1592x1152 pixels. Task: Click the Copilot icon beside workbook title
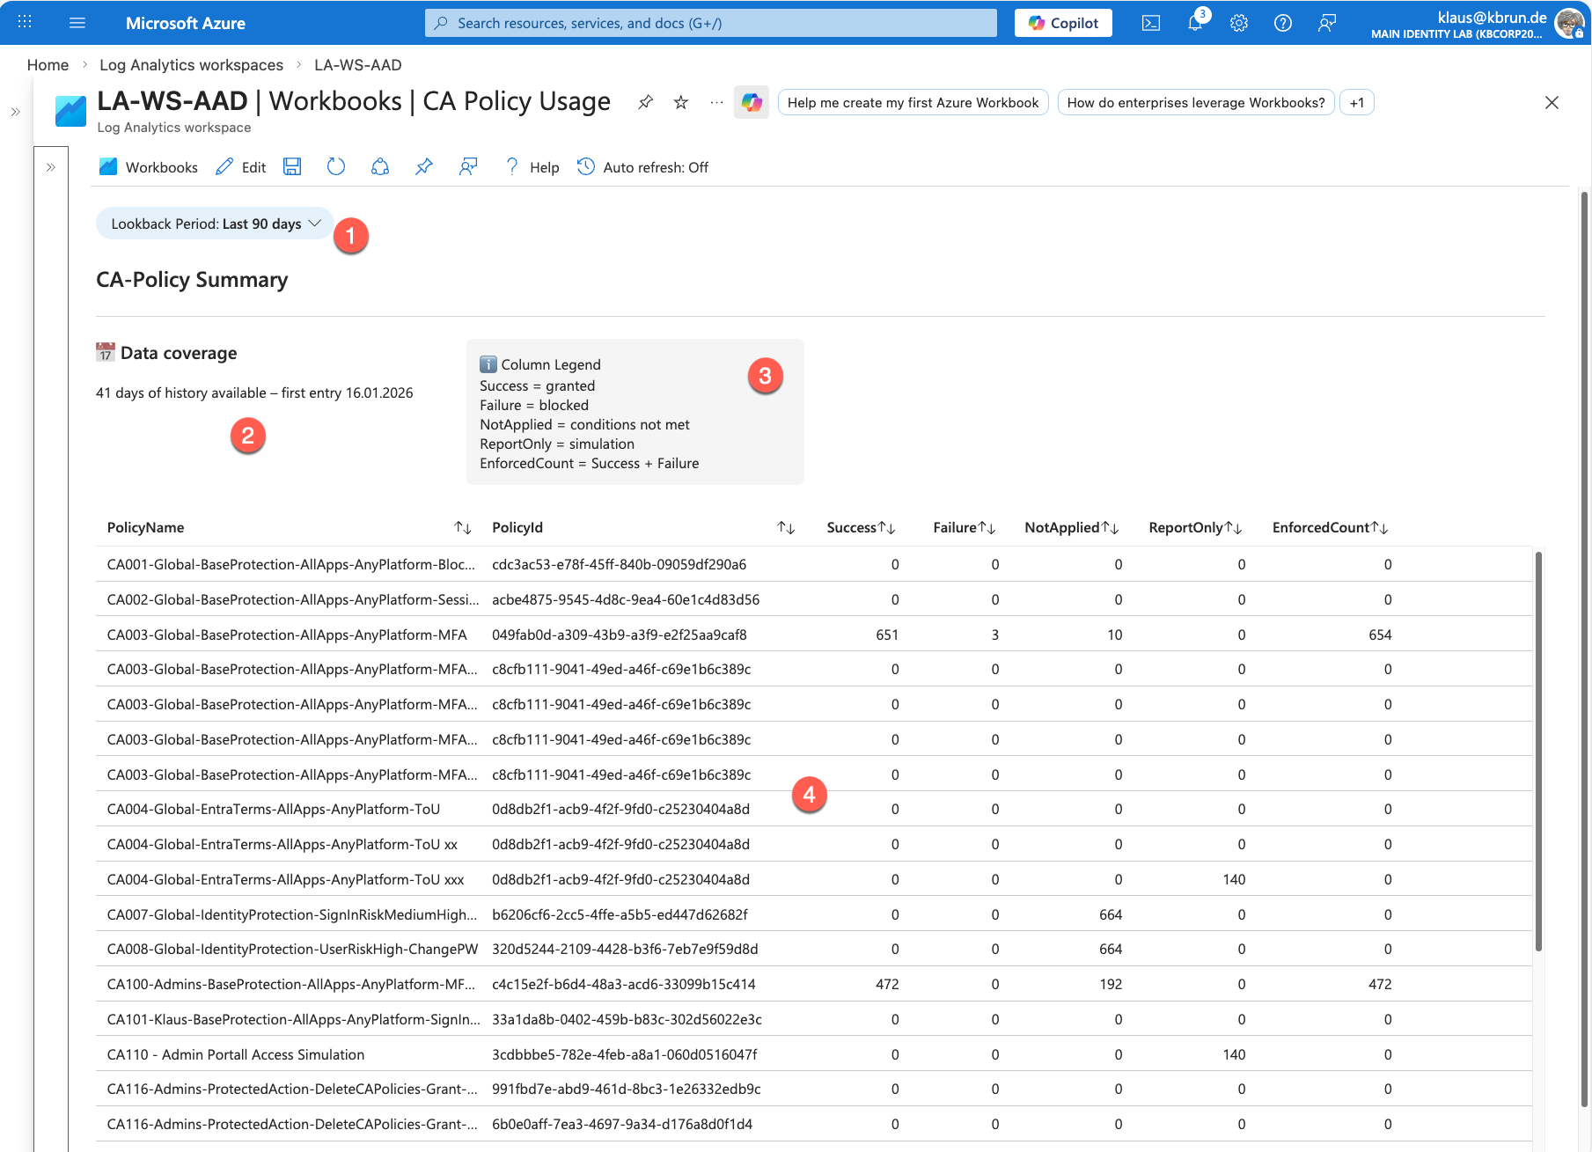(751, 103)
